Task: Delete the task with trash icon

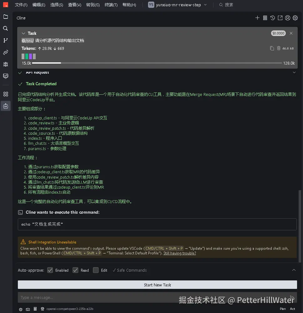Action: tap(279, 48)
